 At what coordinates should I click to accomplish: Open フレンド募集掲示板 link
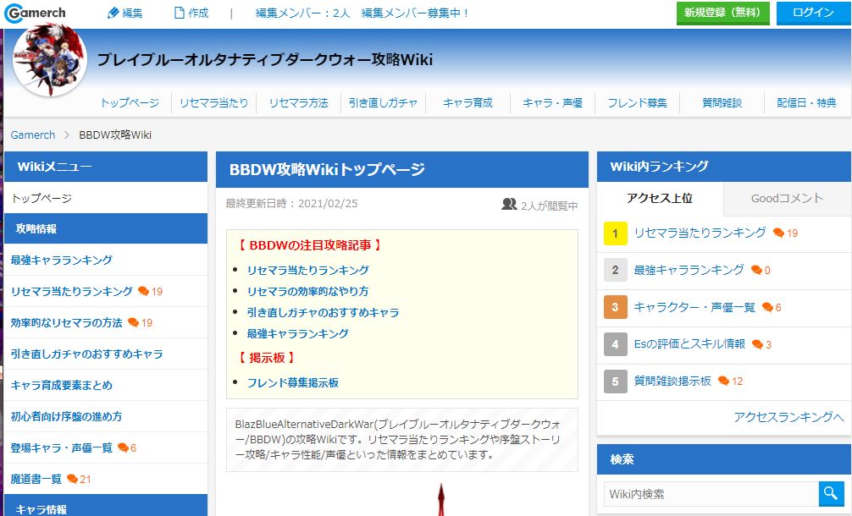click(293, 382)
